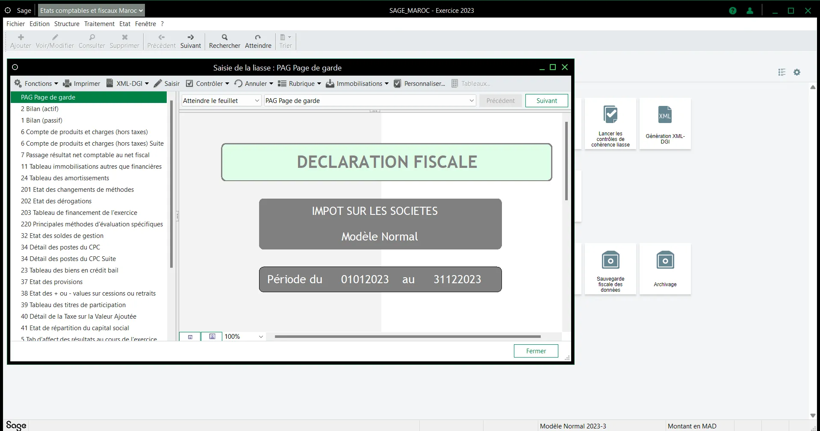Open the user account icon

pyautogui.click(x=750, y=11)
